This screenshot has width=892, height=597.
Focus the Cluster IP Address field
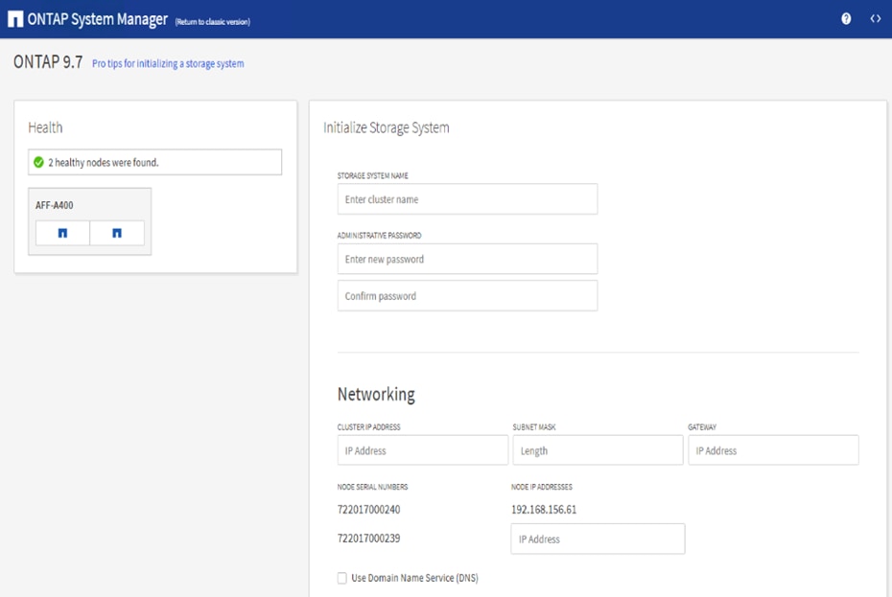point(423,450)
